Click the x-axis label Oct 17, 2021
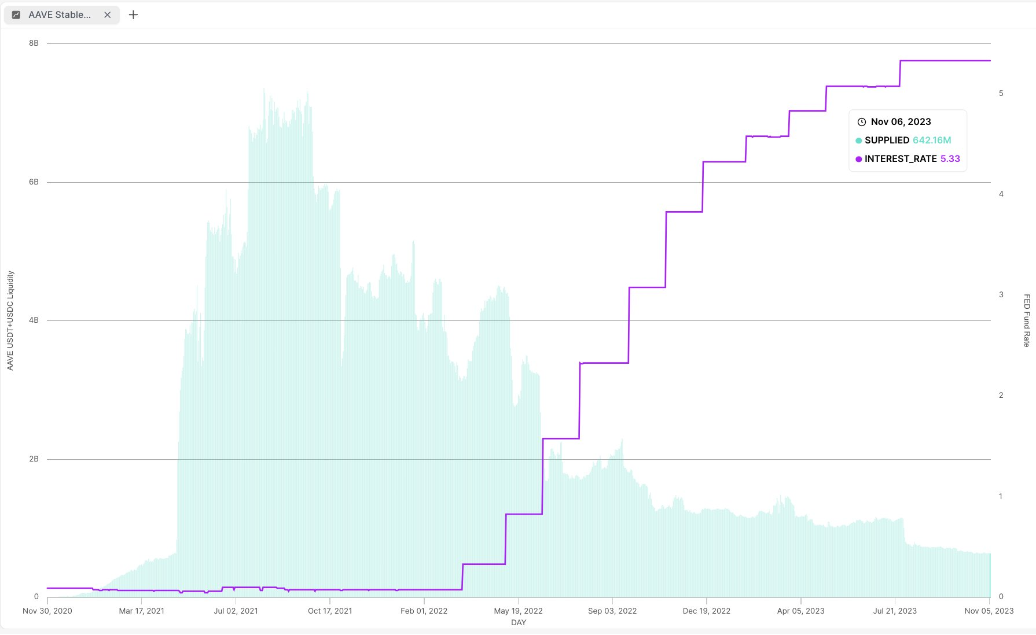 [x=330, y=611]
